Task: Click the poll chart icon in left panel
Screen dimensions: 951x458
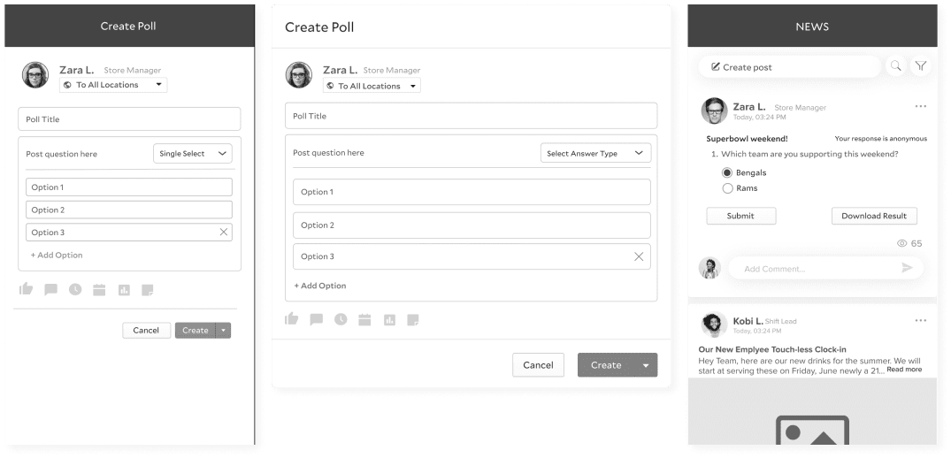Action: point(124,289)
